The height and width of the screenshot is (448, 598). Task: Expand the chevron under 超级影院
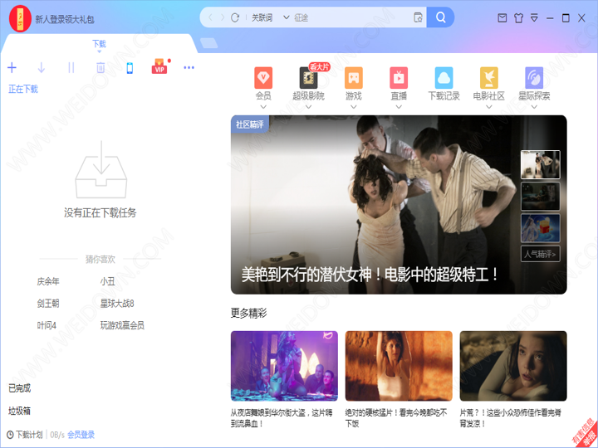point(308,107)
